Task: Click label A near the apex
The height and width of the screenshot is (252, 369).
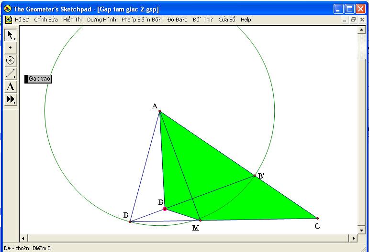Action: tap(155, 106)
